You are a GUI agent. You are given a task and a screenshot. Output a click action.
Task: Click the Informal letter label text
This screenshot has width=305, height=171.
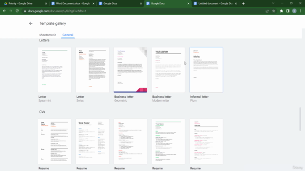[x=199, y=97]
